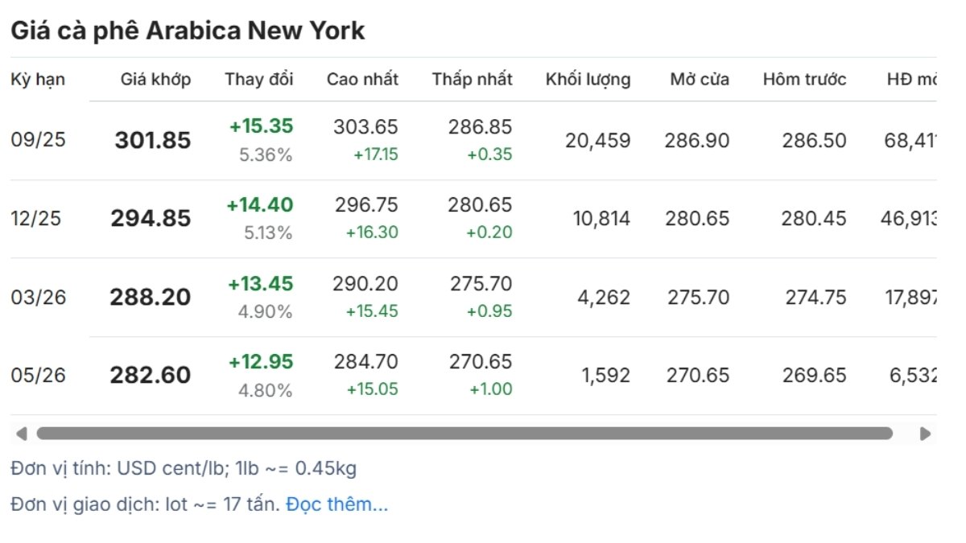The width and height of the screenshot is (966, 543).
Task: Select the "Giá khớp" column header
Action: tap(156, 79)
